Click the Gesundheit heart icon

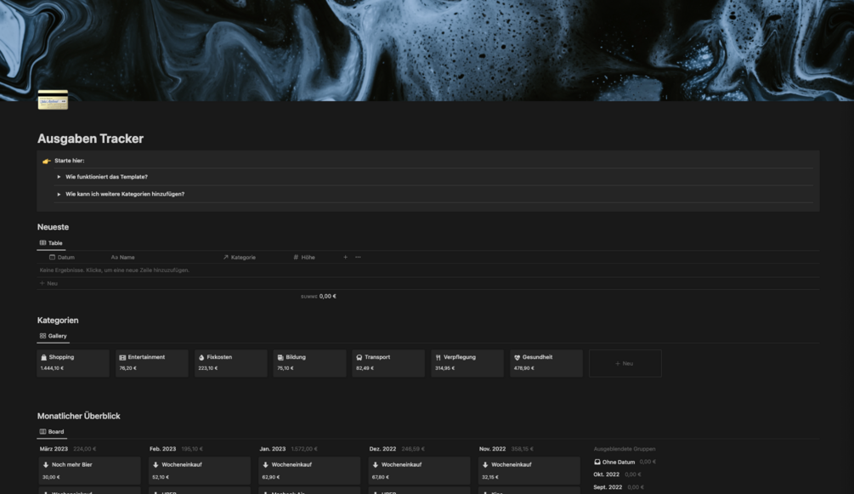pos(517,357)
